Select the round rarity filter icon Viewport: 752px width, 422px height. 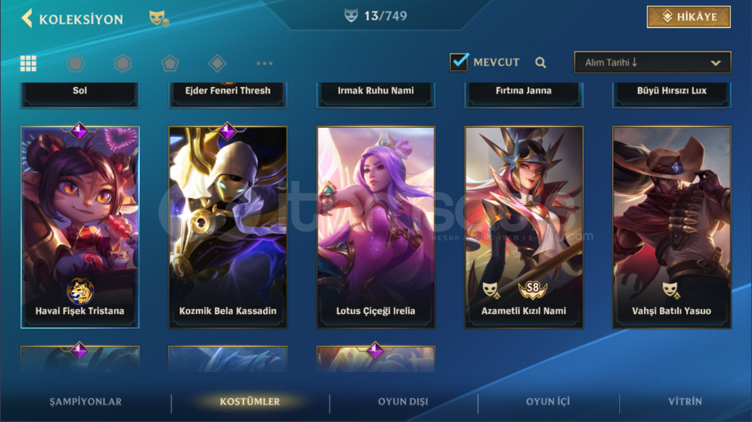coord(75,63)
